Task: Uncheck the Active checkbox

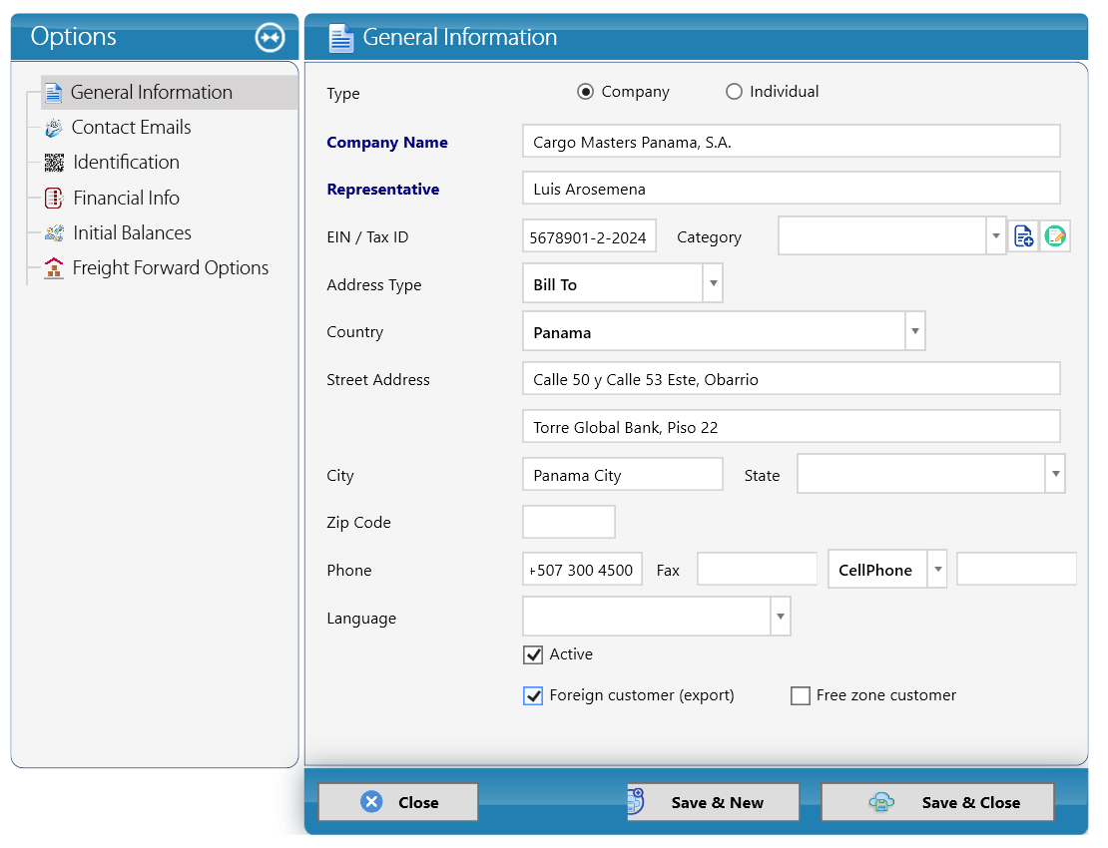Action: coord(533,654)
